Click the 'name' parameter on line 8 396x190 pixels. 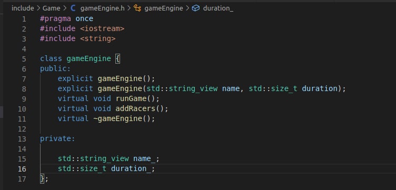pyautogui.click(x=231, y=88)
